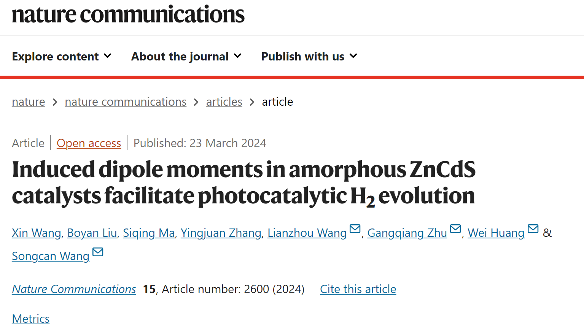Select author Boyan Liu
Screen dimensions: 584x330
tap(92, 233)
